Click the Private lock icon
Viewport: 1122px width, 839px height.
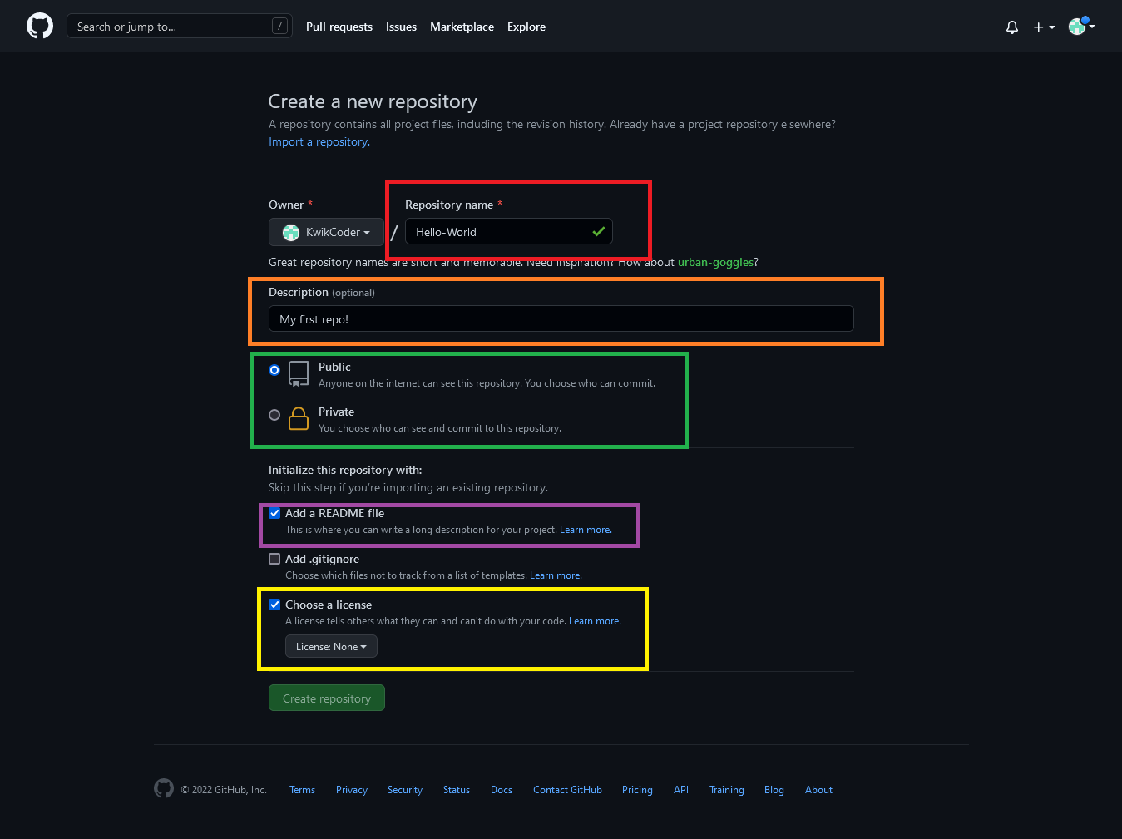[299, 418]
